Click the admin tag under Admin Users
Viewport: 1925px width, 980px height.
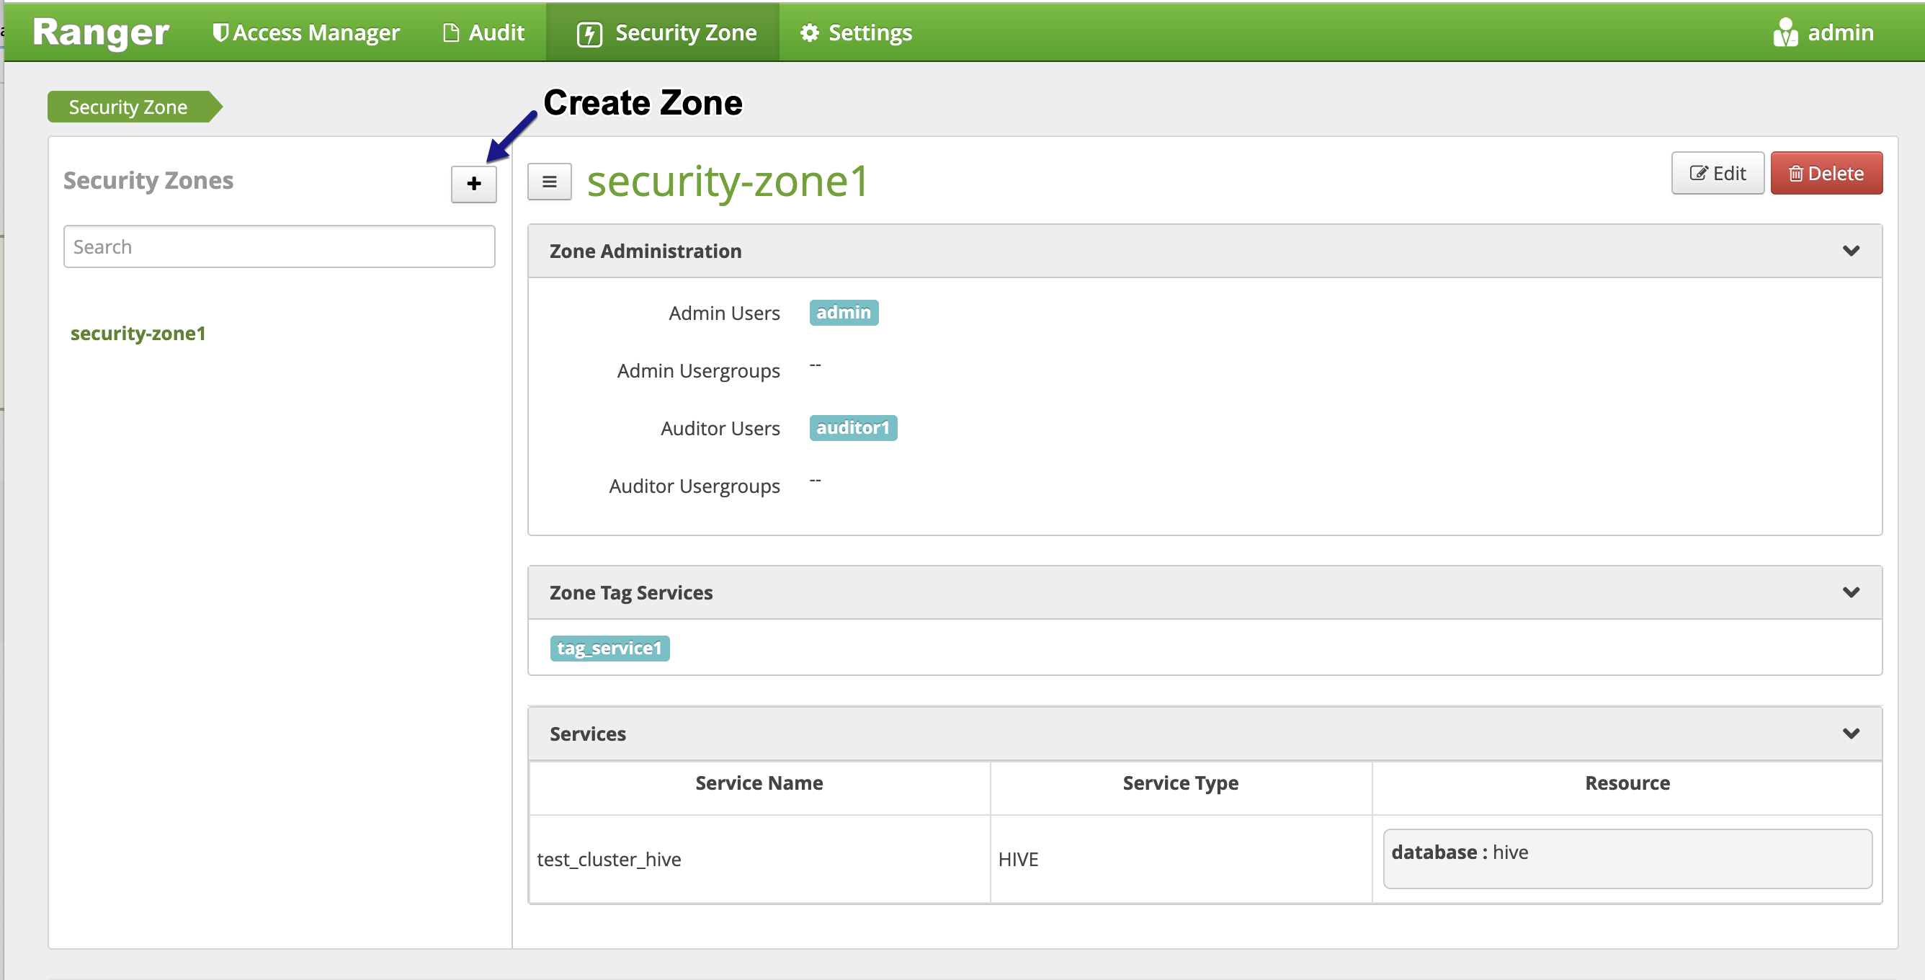(844, 313)
